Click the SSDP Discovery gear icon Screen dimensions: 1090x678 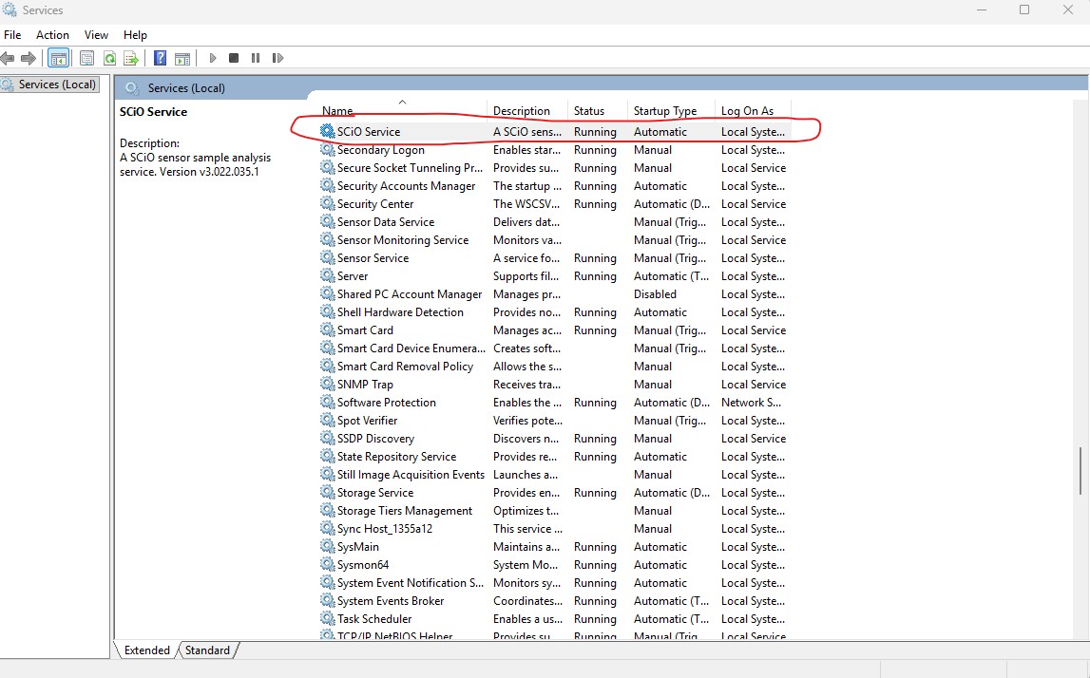coord(328,439)
